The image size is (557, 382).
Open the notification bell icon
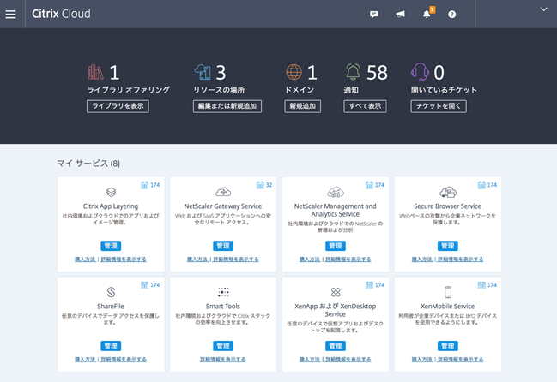coord(427,15)
